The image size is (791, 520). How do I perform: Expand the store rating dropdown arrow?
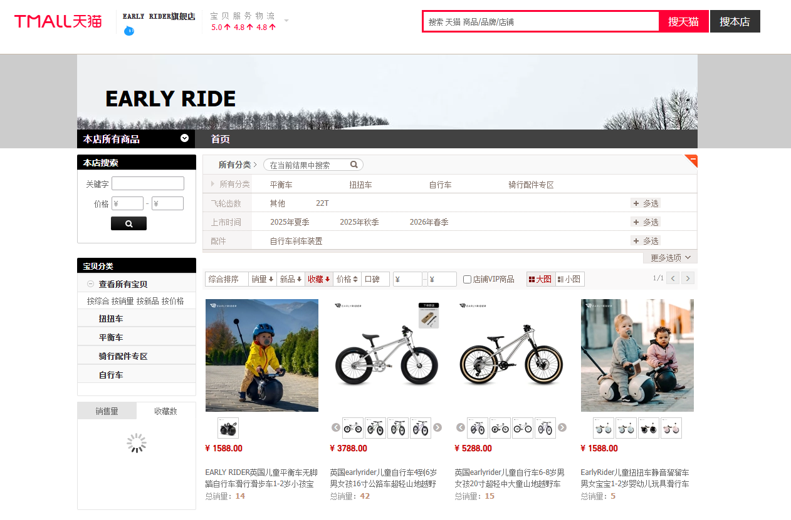pos(286,21)
